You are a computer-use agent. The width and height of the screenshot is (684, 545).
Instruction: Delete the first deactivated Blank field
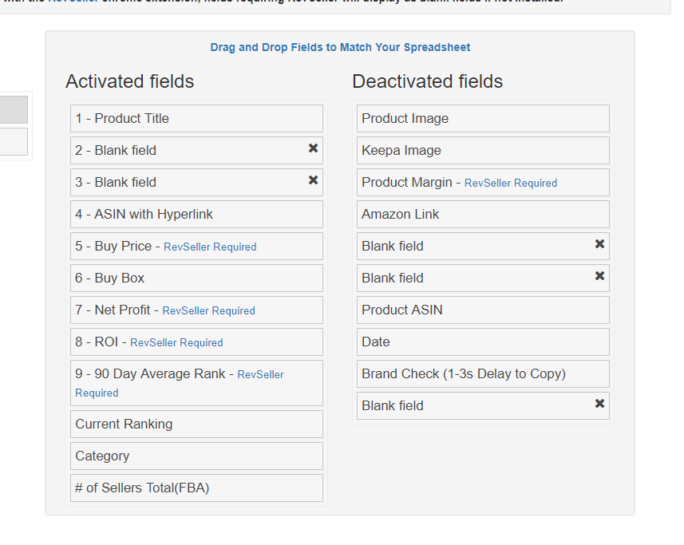(x=599, y=245)
